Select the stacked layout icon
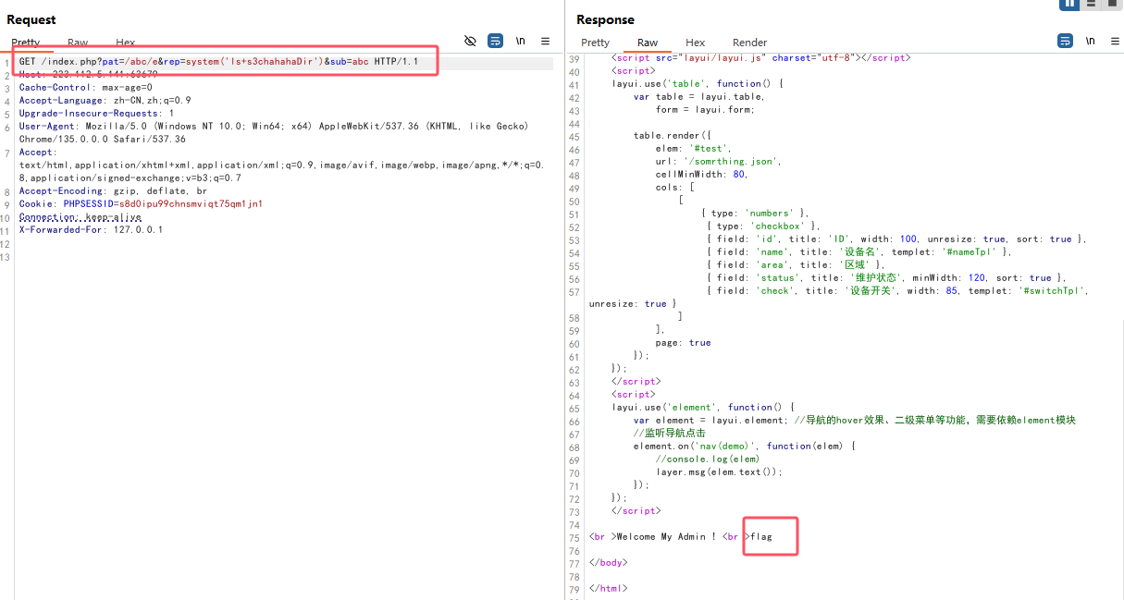Image resolution: width=1124 pixels, height=600 pixels. 1092,4
